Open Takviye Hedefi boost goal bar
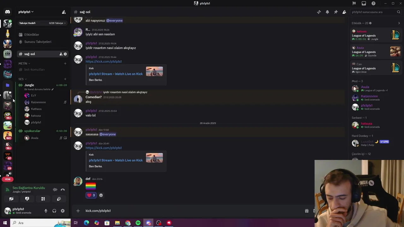 pos(42,23)
